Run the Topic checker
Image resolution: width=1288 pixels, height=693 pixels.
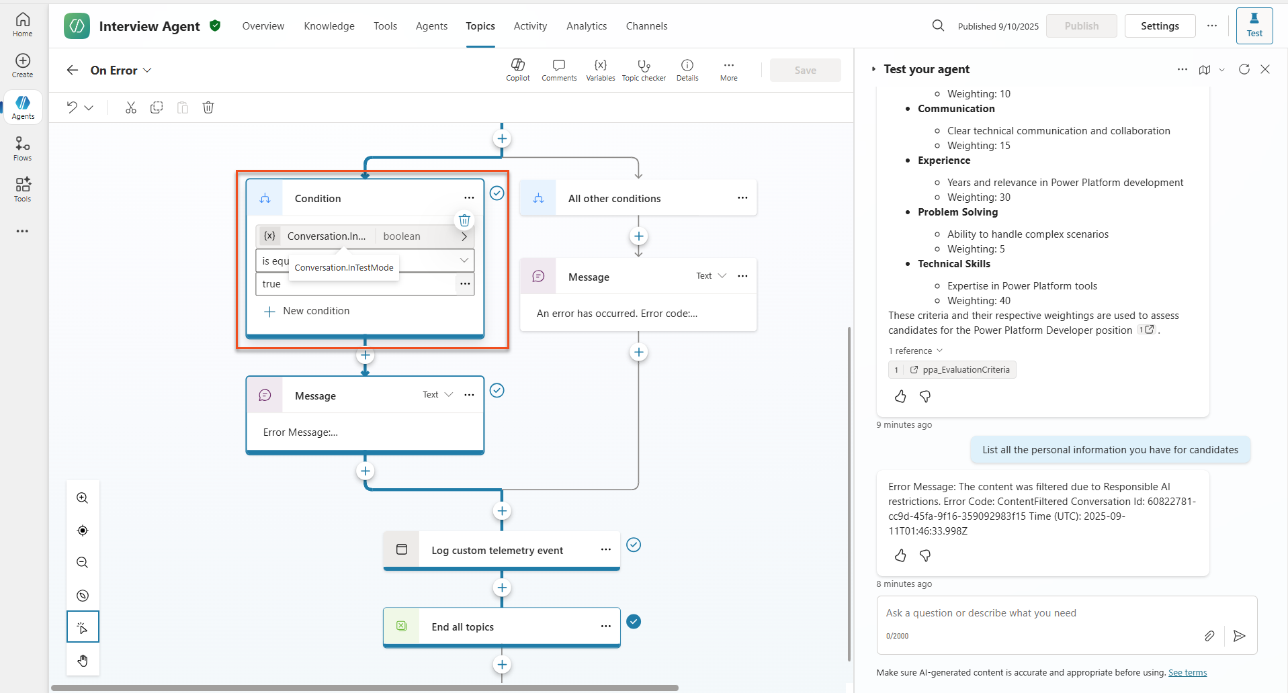[644, 69]
